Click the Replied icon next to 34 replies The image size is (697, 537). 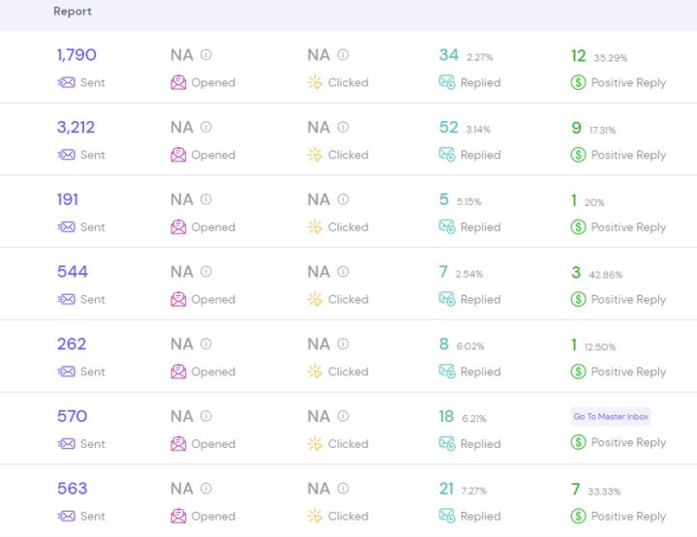click(447, 83)
